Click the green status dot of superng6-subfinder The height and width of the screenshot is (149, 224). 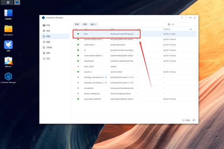point(78,99)
